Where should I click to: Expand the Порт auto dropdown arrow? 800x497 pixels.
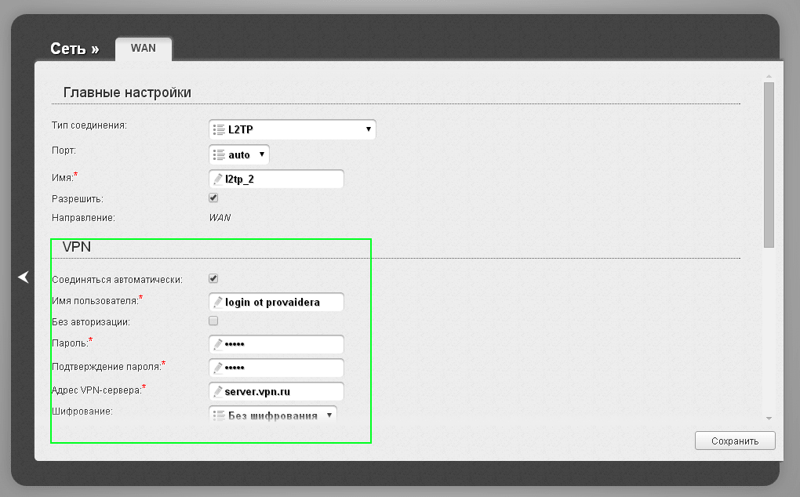[262, 154]
